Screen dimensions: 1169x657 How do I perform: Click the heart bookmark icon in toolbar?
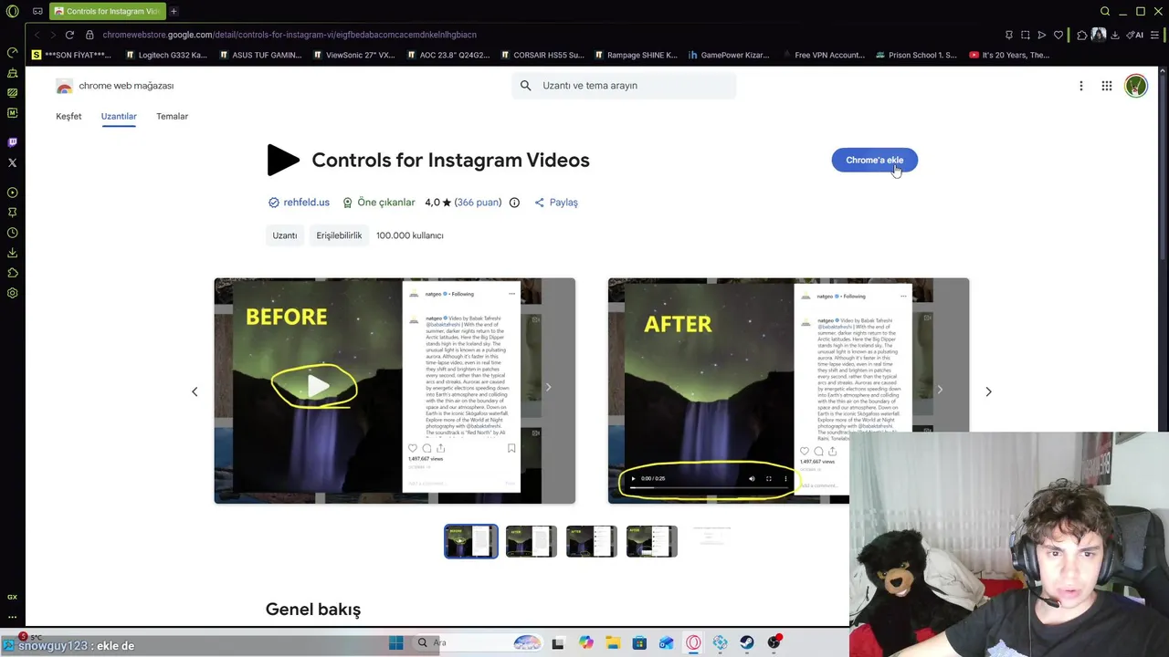tap(1058, 35)
